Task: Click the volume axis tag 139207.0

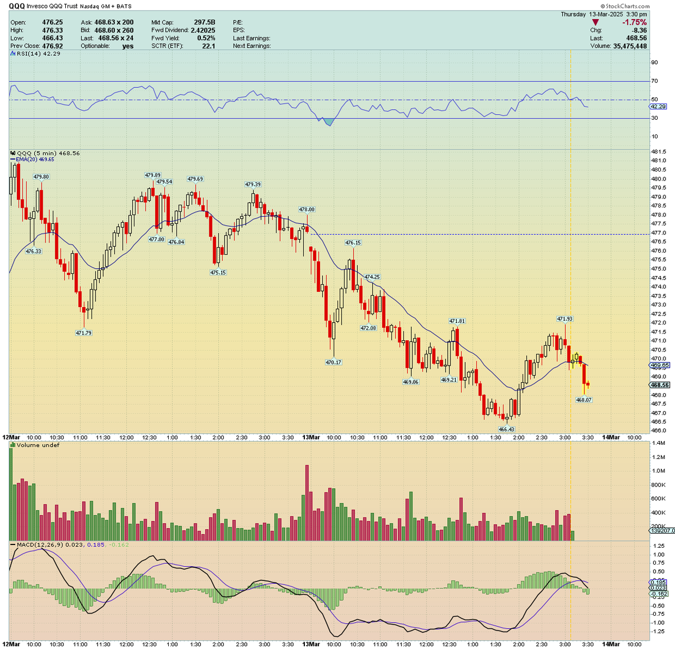Action: tap(661, 531)
